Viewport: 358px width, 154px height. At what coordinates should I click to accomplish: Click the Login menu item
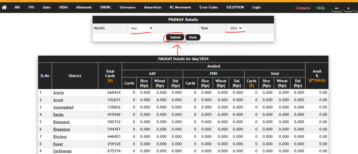(x=256, y=7)
